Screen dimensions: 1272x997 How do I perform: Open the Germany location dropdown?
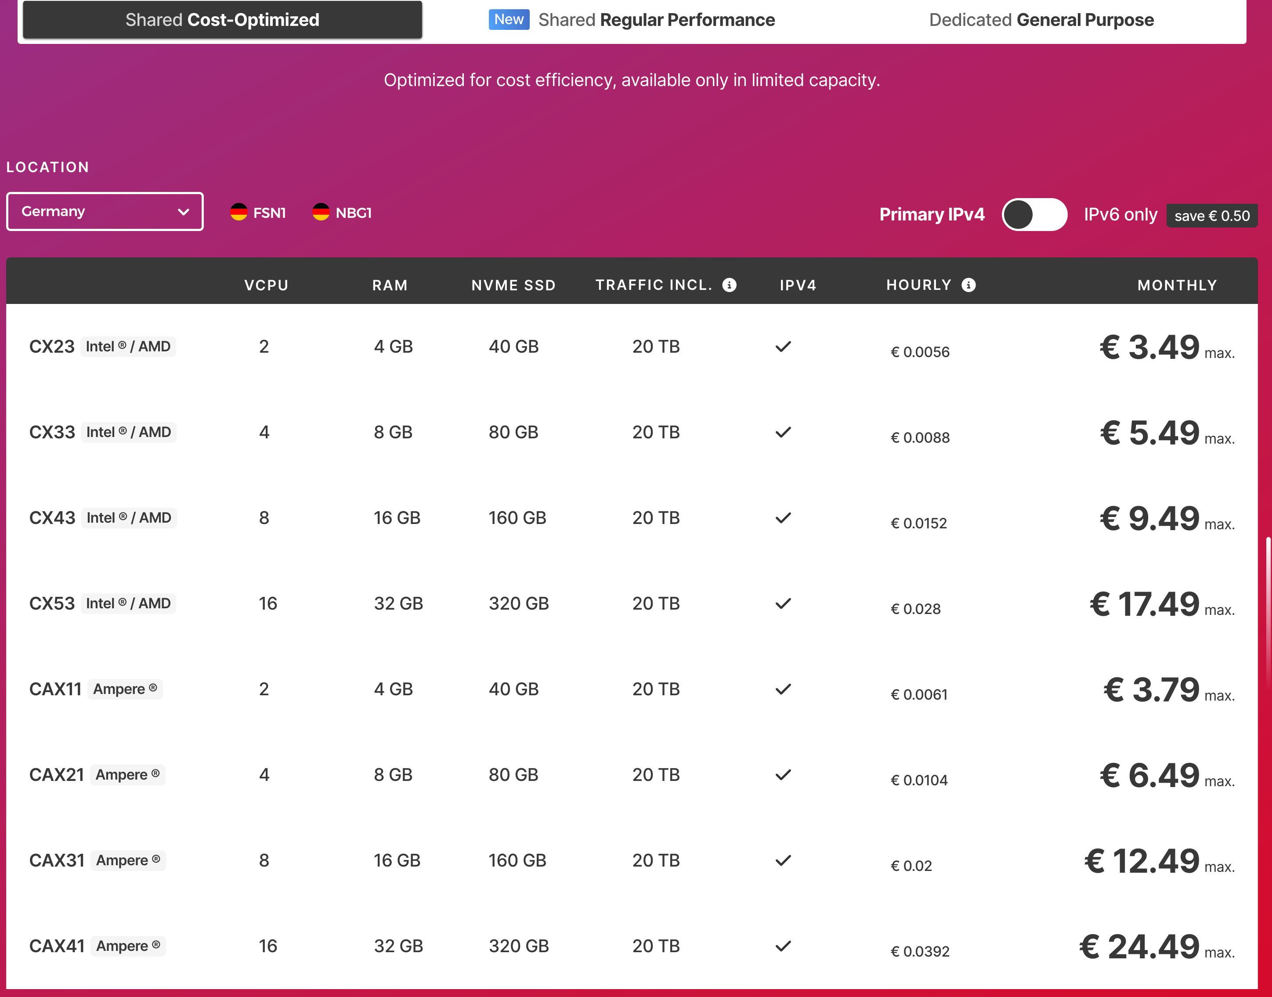pyautogui.click(x=105, y=211)
